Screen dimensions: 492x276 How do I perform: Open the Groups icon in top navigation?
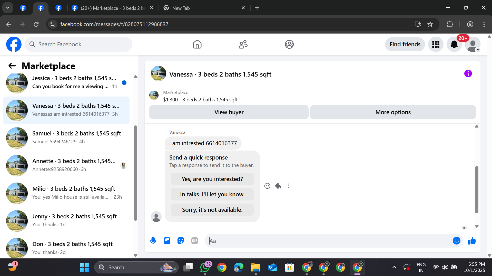pos(289,44)
